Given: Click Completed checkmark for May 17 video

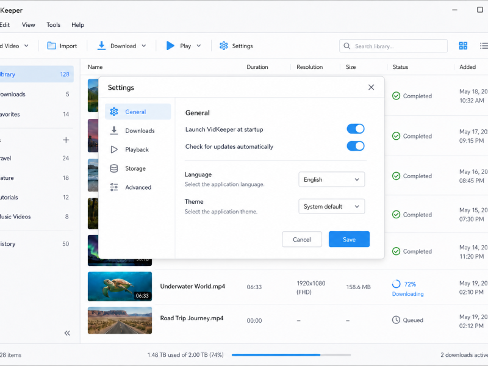Looking at the screenshot, I should [x=396, y=136].
